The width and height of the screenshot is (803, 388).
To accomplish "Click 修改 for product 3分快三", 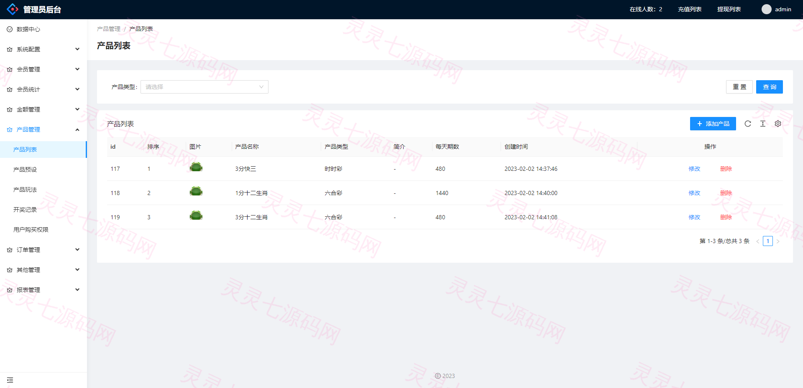I will (x=694, y=169).
